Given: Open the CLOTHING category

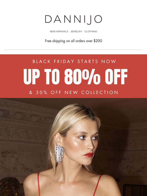Looking at the screenshot, I should (91, 31).
